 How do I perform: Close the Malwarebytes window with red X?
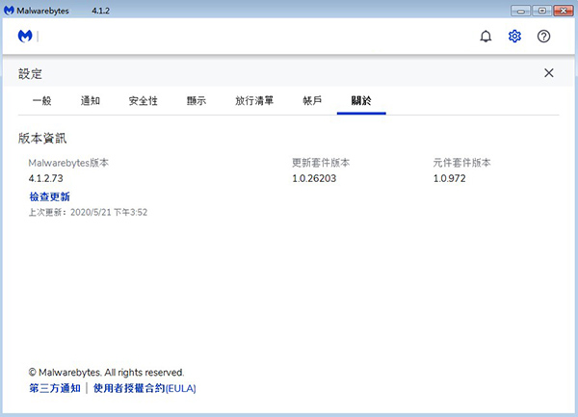coord(564,11)
